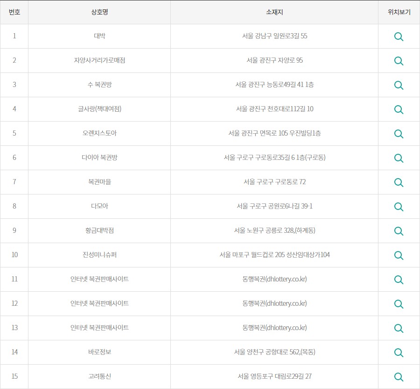Click the 소재지 column header
Image resolution: width=420 pixels, height=389 pixels.
[x=274, y=12]
